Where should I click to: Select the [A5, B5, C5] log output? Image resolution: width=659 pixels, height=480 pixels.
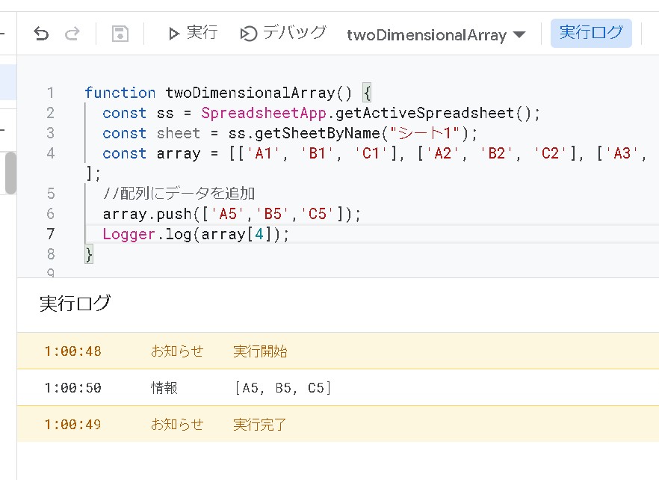click(283, 387)
